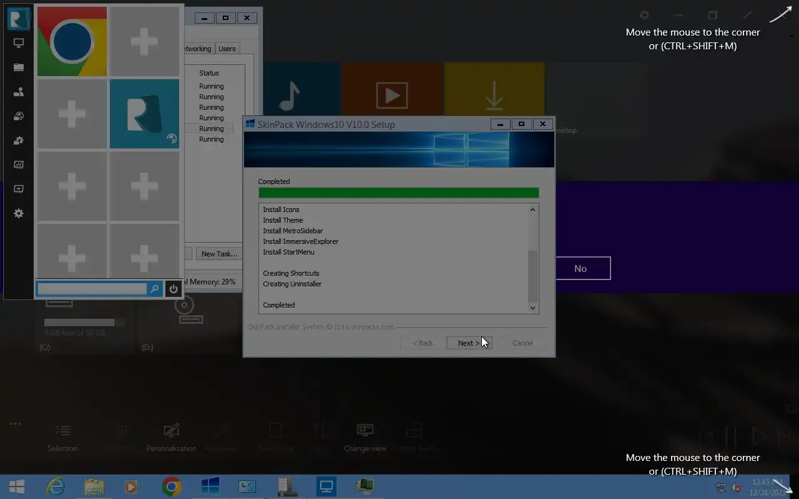Open File Explorer from the taskbar
The width and height of the screenshot is (799, 499).
94,487
